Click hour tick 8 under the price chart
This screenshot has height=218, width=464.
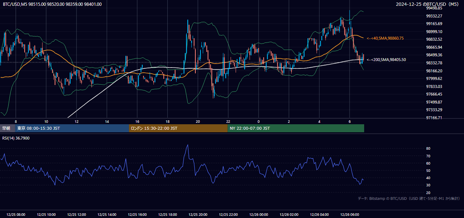click(16, 121)
